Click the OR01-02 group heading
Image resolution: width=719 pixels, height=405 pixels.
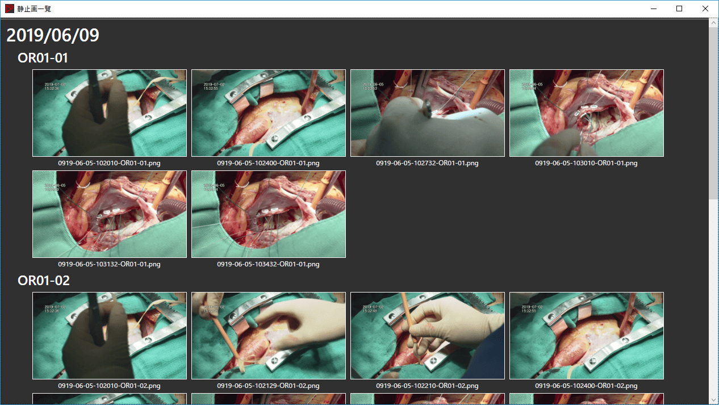tap(44, 281)
